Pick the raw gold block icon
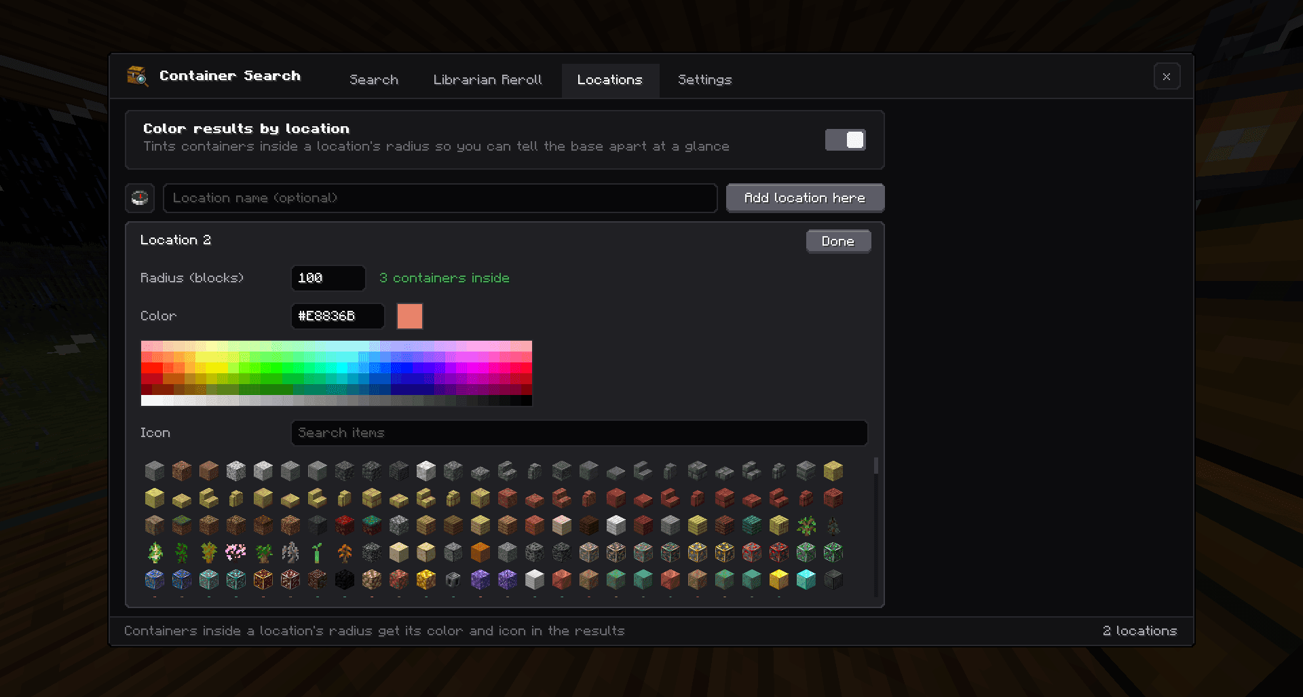This screenshot has height=697, width=1303. click(x=426, y=580)
